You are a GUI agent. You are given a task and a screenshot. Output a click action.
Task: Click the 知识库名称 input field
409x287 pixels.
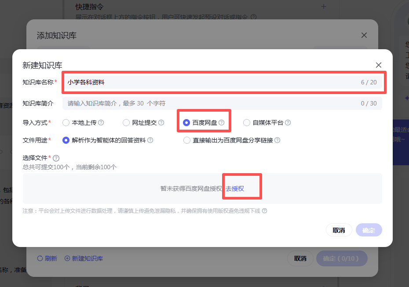(x=222, y=82)
